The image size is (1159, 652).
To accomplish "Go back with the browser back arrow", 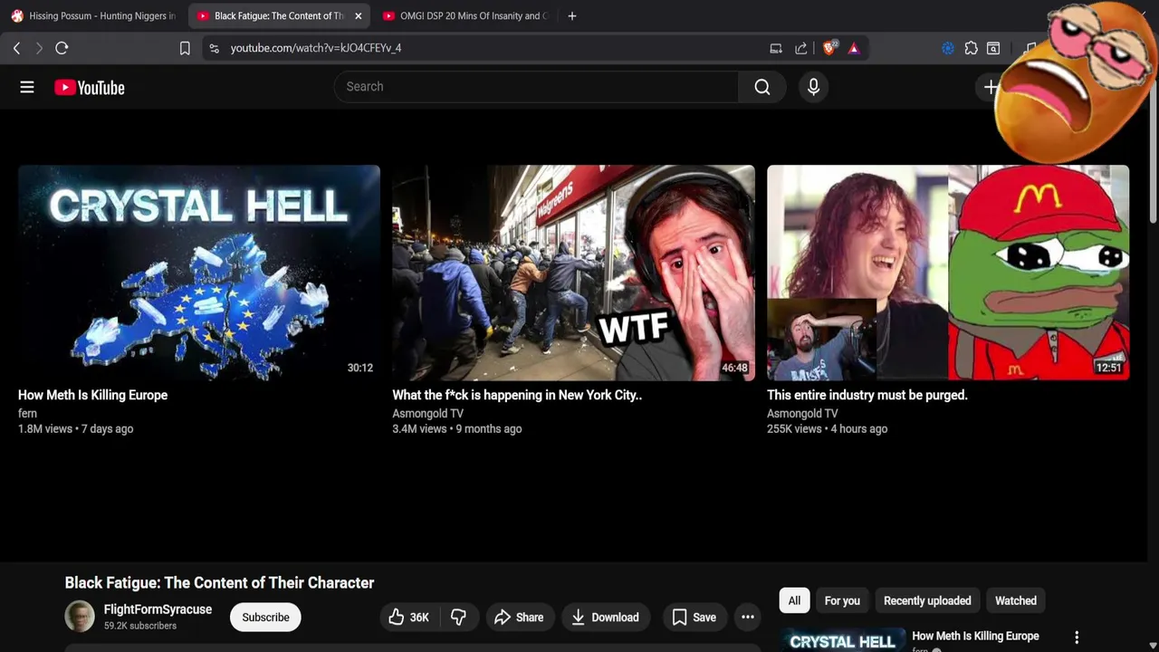I will point(16,48).
